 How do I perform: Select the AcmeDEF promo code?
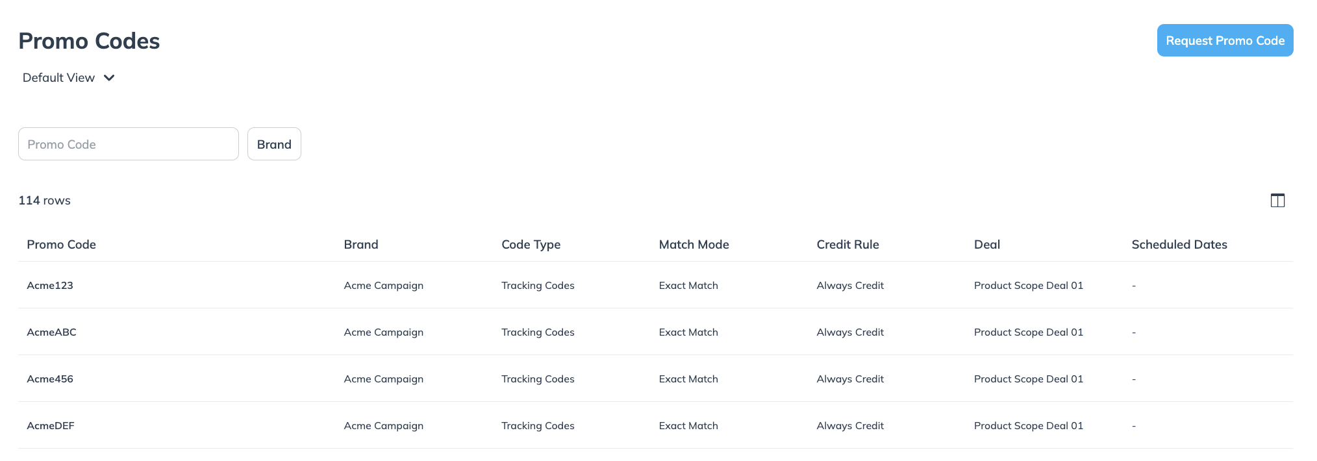point(51,426)
